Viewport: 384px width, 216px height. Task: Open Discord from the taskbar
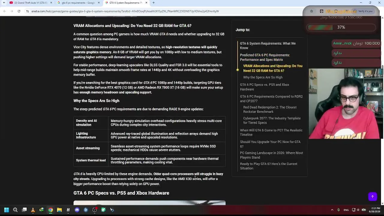point(77,210)
